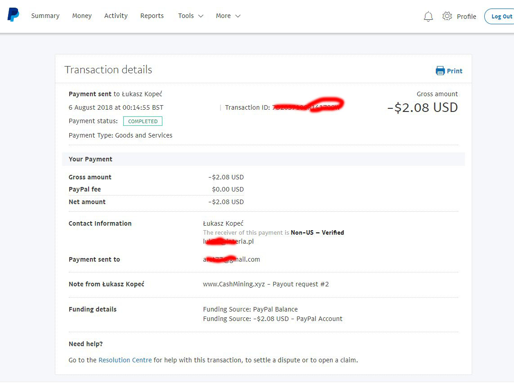Viewport: 514px width, 383px height.
Task: Go to the Summary page
Action: pos(45,16)
